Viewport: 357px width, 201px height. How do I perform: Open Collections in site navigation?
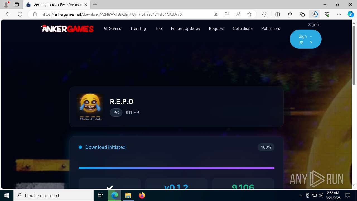click(243, 28)
